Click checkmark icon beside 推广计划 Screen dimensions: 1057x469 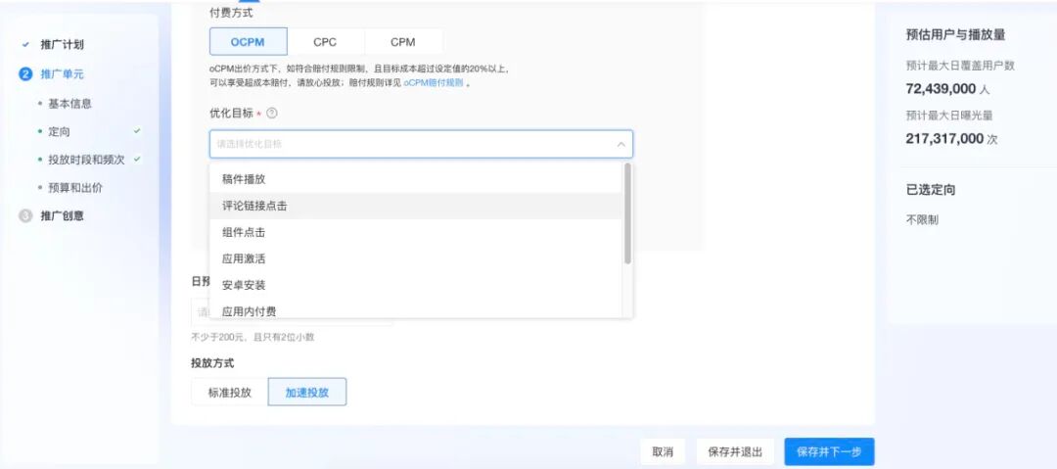coord(25,44)
